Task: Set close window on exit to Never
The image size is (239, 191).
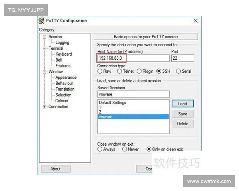Action: point(130,149)
